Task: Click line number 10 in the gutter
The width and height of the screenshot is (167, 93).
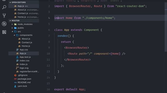Action: coord(48,54)
